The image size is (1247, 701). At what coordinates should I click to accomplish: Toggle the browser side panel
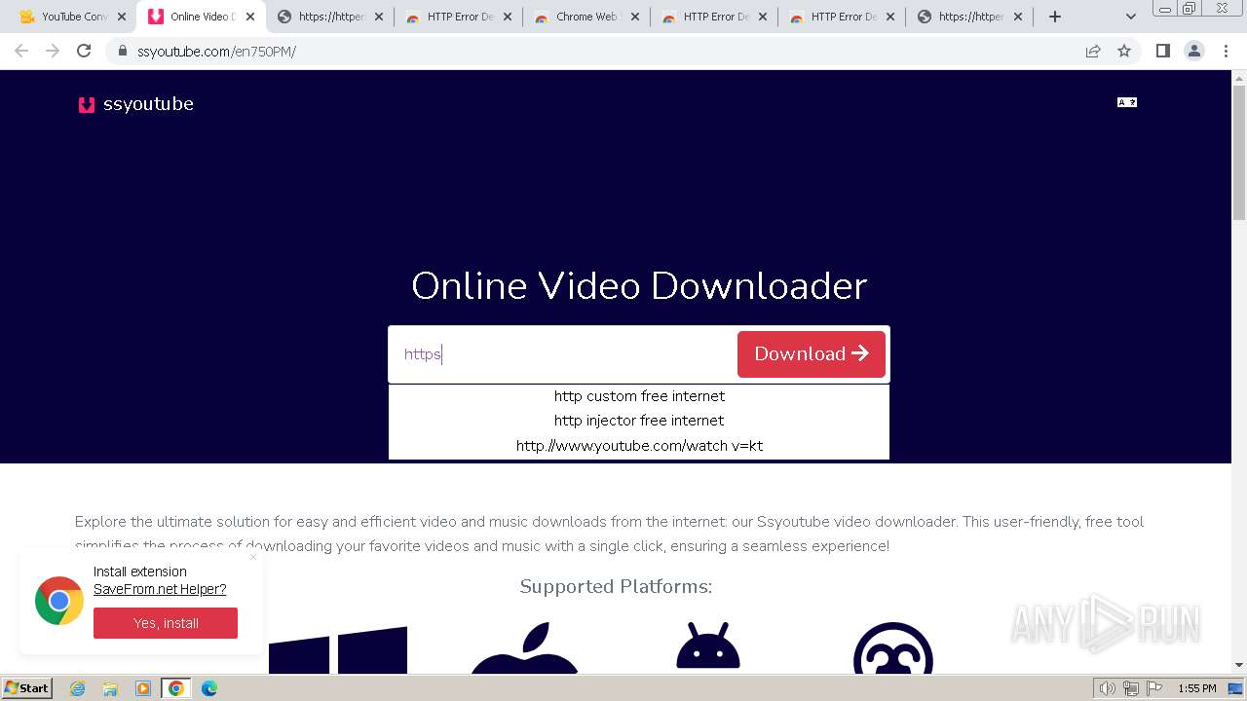(x=1162, y=52)
